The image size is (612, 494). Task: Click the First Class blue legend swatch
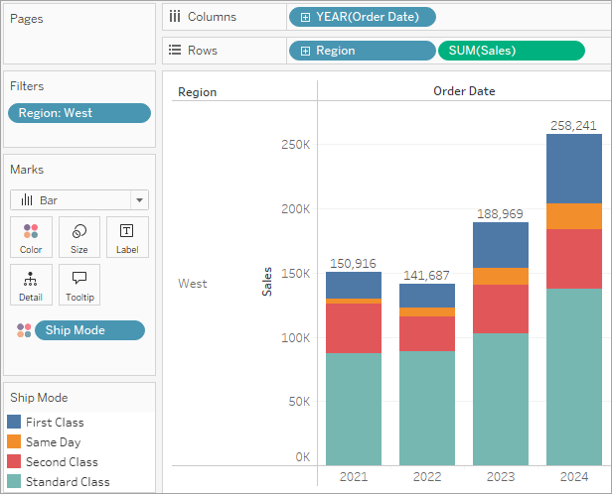click(14, 422)
